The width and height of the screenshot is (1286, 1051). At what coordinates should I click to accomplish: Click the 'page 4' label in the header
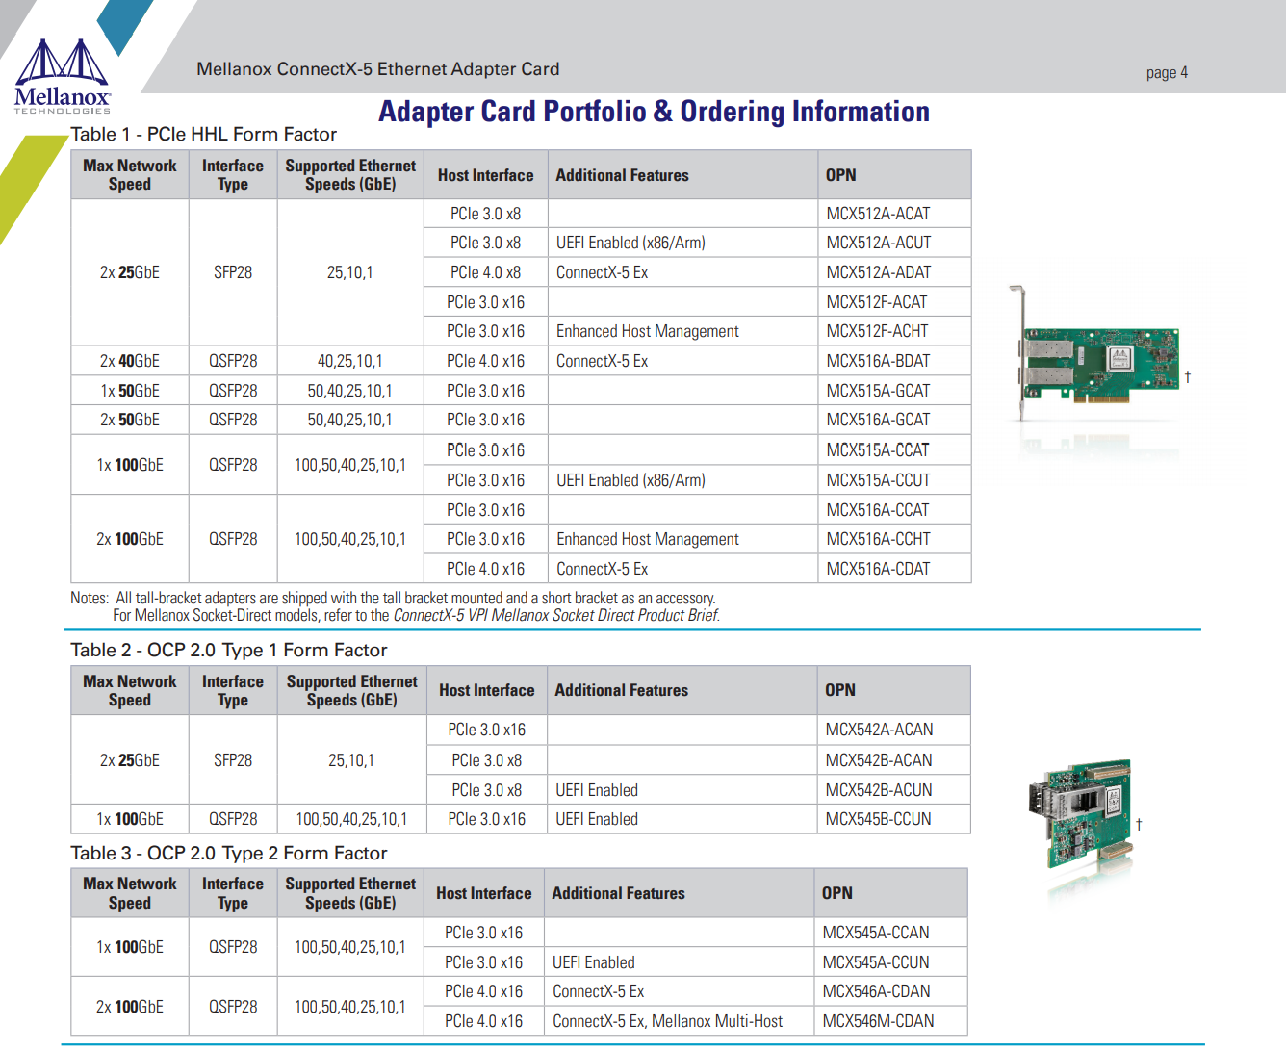tap(1167, 72)
